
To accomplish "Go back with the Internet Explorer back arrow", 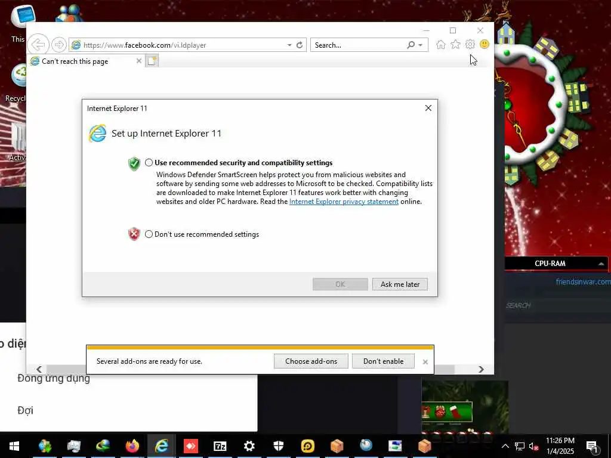I will coord(38,44).
